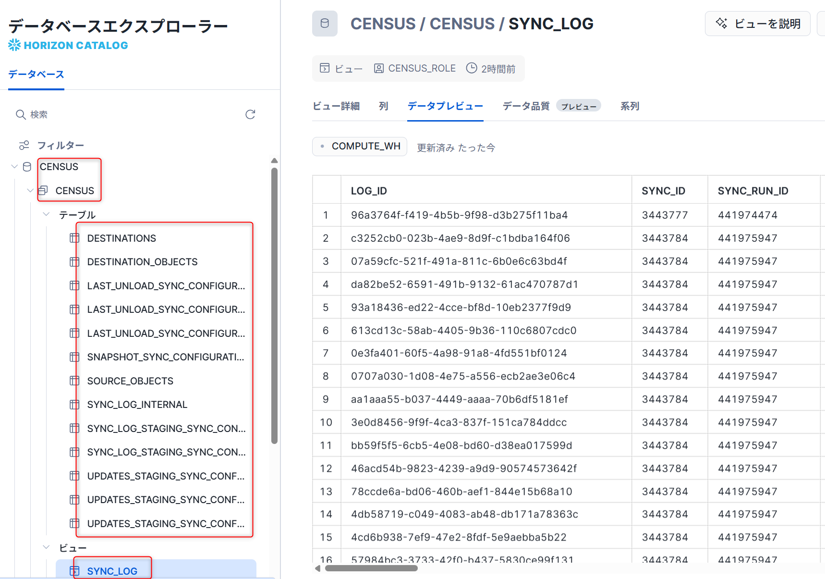Collapse the テーブル group

(x=46, y=214)
